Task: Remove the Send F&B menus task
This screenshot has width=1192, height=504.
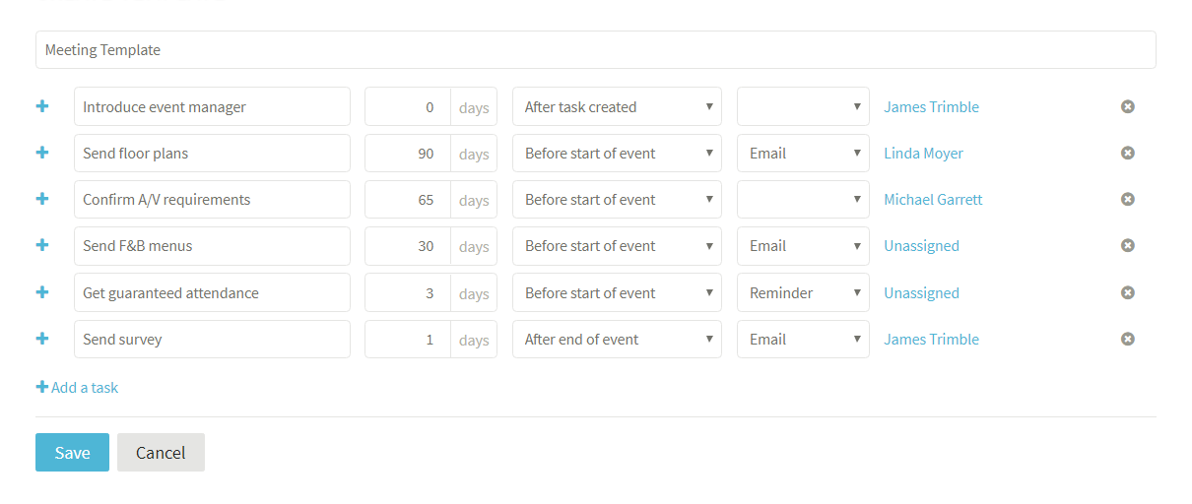Action: pos(1128,245)
